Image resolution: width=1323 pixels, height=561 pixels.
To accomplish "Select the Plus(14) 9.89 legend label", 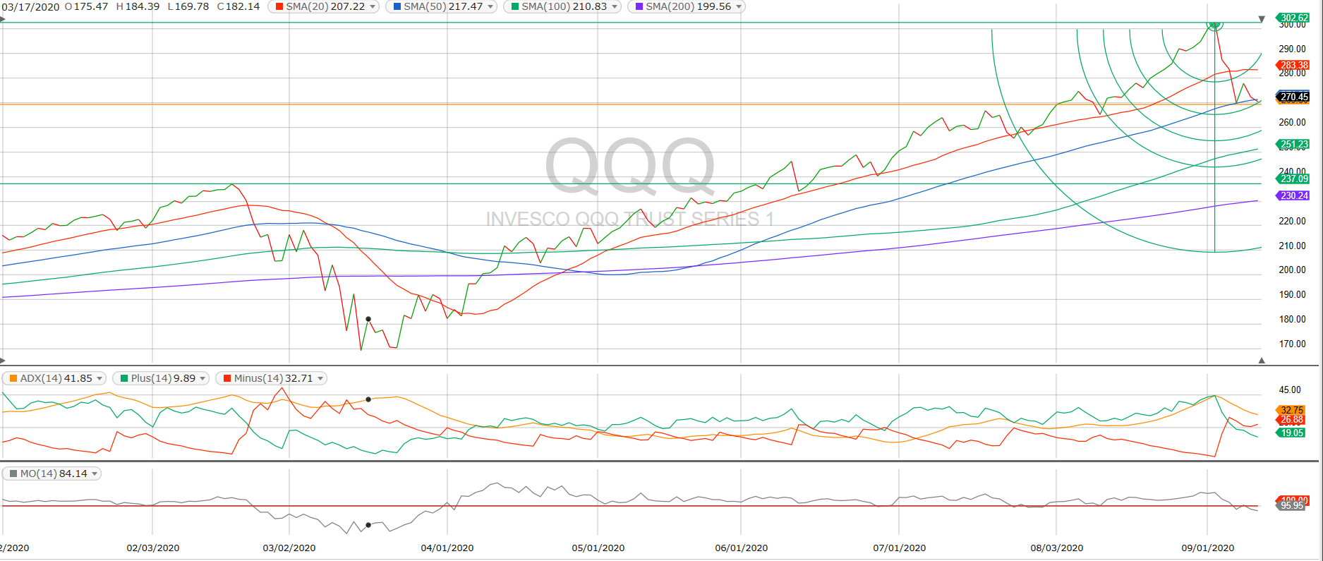I will [x=163, y=378].
